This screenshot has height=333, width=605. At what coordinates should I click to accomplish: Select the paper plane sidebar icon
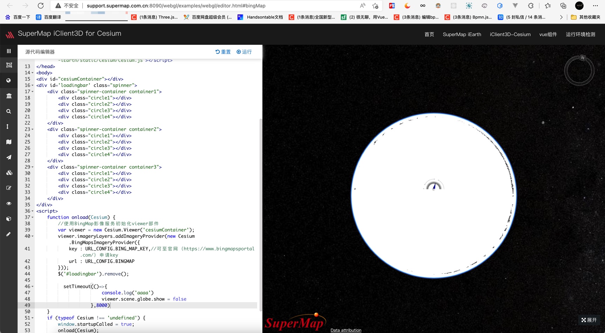click(x=9, y=157)
